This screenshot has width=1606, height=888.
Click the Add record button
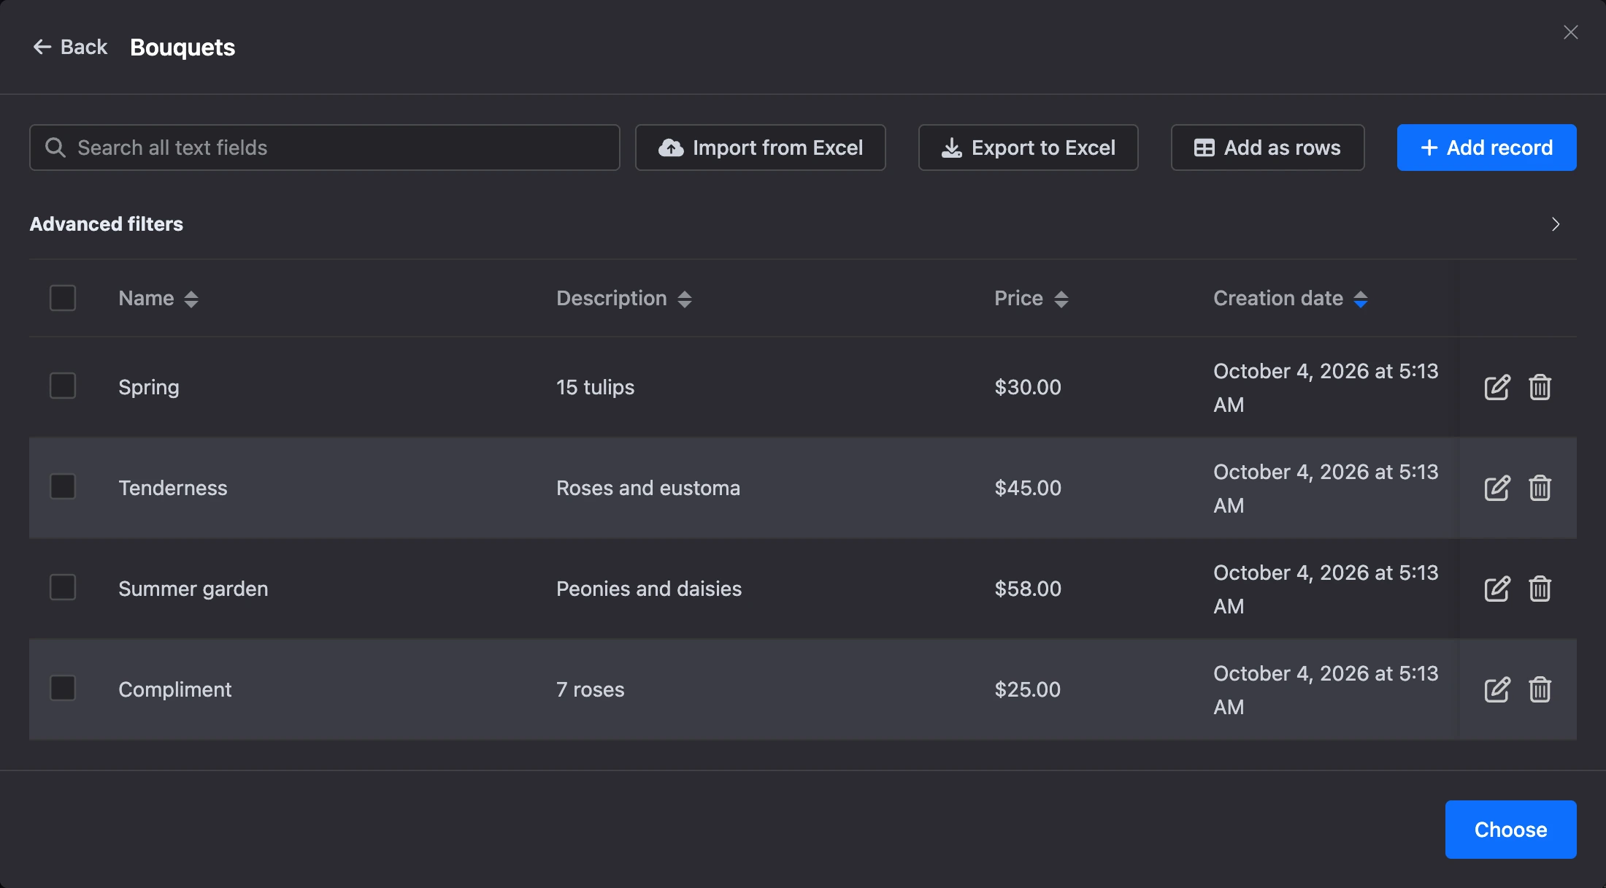pyautogui.click(x=1487, y=148)
